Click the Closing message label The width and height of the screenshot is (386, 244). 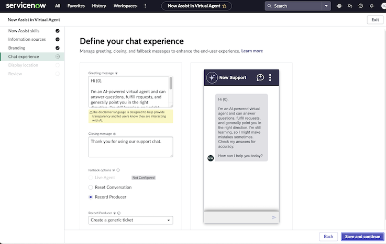coord(100,134)
